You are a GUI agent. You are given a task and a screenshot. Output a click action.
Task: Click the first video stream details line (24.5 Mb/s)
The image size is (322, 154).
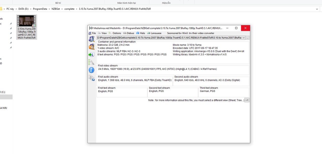157,69
